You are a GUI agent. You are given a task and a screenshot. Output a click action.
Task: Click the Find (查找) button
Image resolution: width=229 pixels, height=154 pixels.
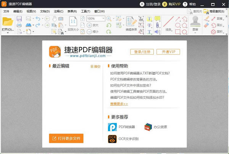pyautogui.click(x=195, y=11)
